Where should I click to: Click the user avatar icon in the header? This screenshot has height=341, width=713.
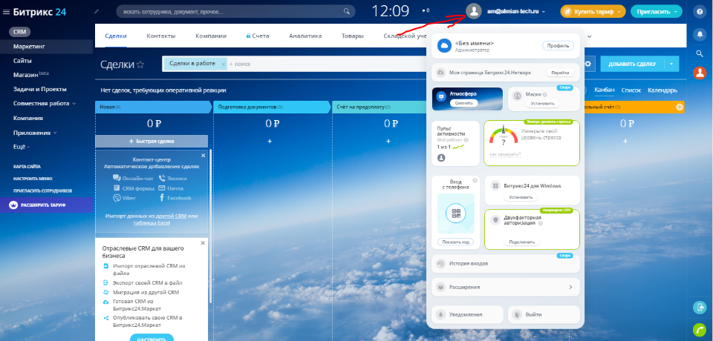[x=474, y=11]
